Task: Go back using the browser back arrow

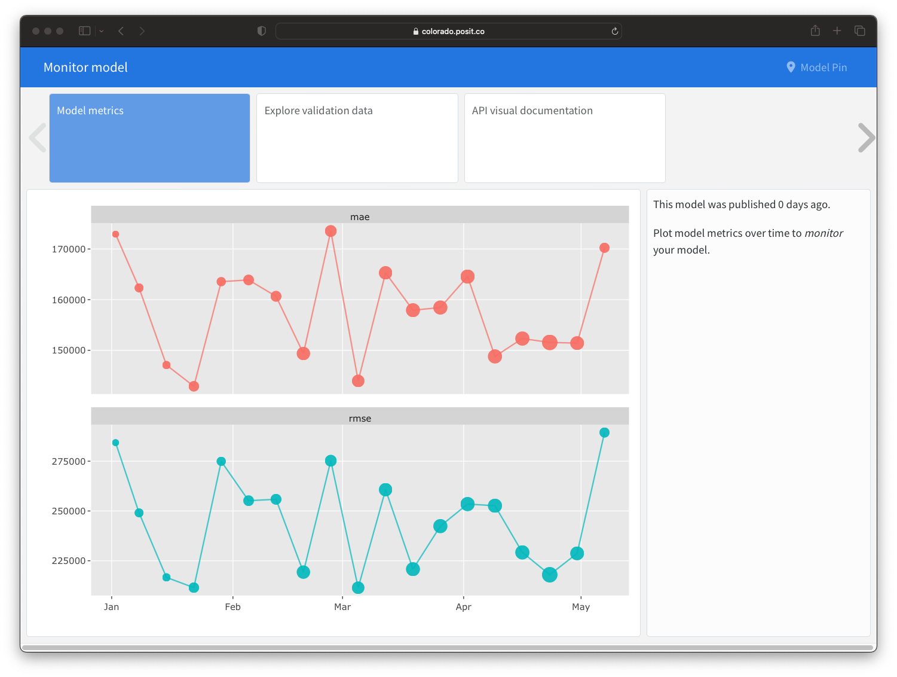Action: 121,31
